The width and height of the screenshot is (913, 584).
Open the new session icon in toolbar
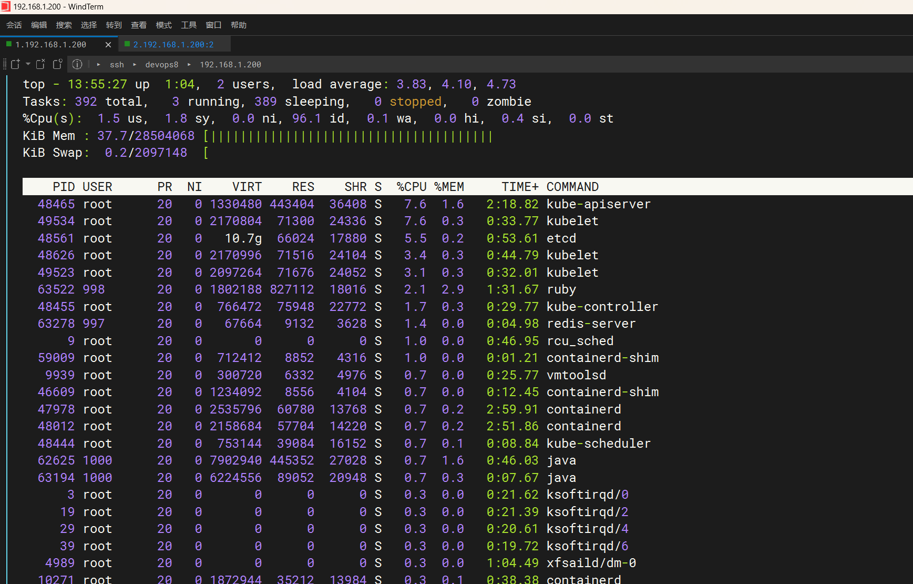pyautogui.click(x=15, y=64)
